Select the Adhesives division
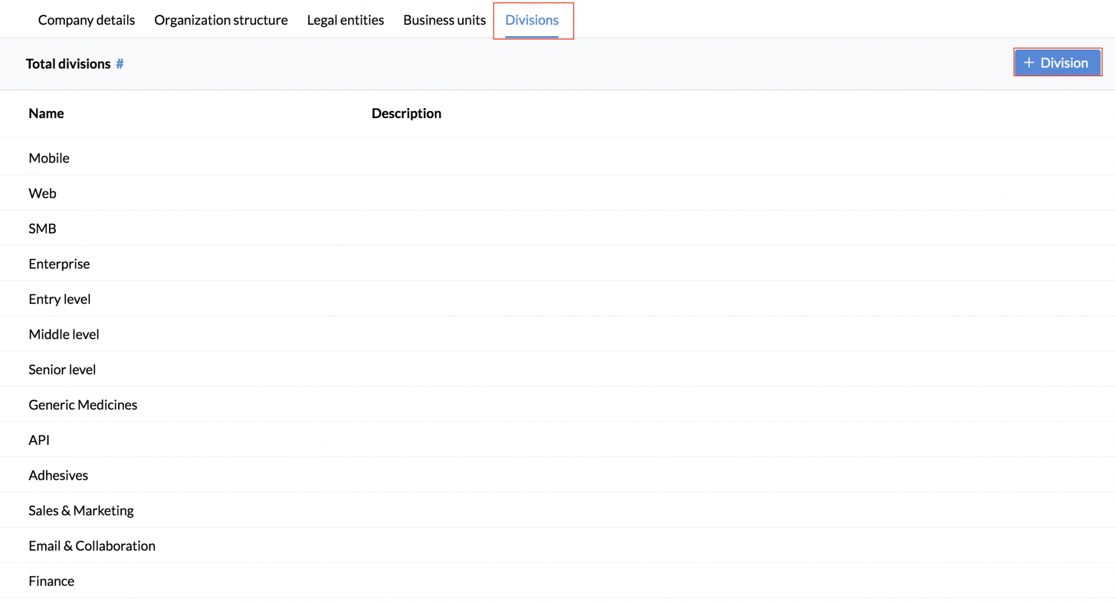Image resolution: width=1115 pixels, height=603 pixels. click(557, 475)
